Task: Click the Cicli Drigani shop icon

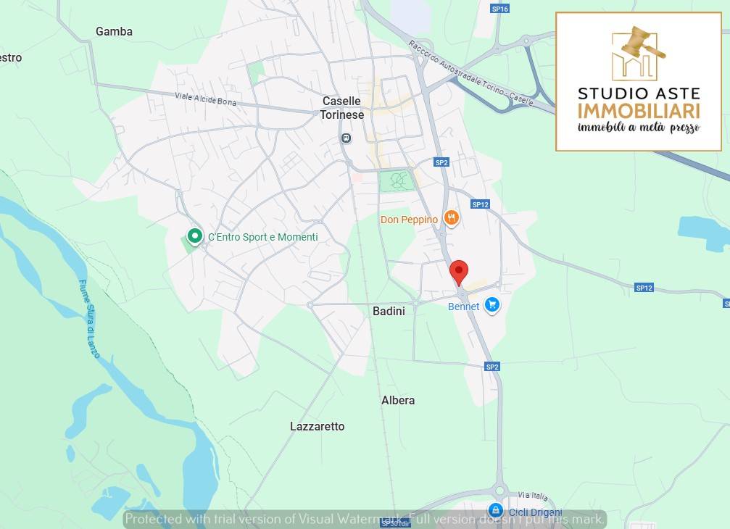Action: 497,509
